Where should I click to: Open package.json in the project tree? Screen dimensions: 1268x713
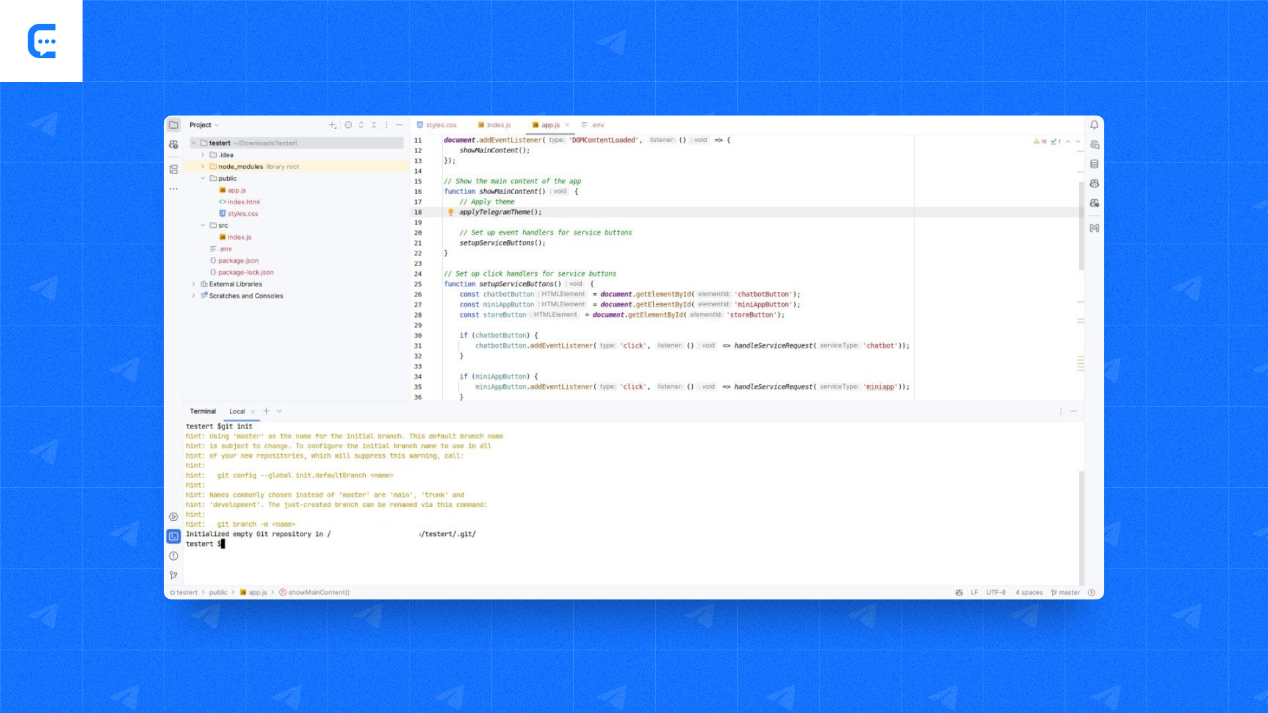tap(238, 261)
